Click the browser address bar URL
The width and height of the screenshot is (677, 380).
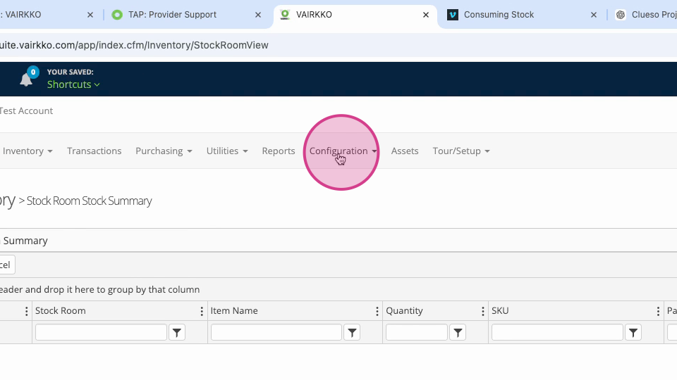pos(134,45)
